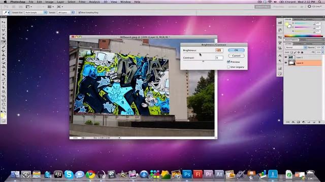Launch Skype from the Dock
Viewport: 325px width, 182px height.
69,174
